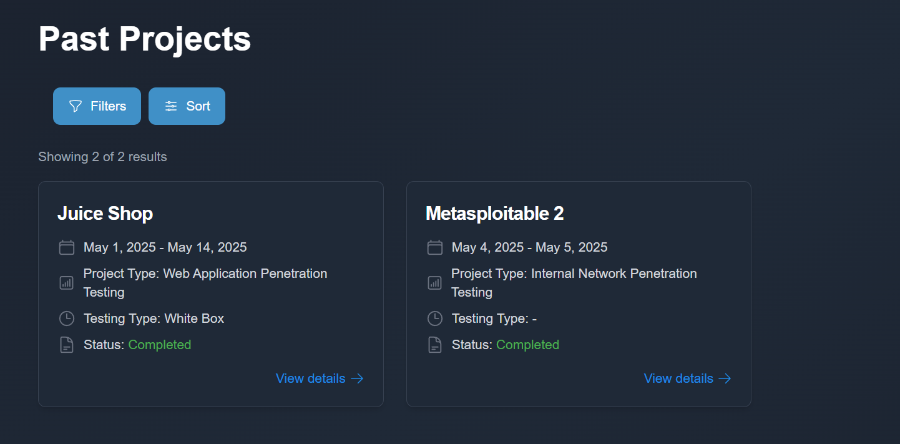Open the Sort options

pos(187,106)
